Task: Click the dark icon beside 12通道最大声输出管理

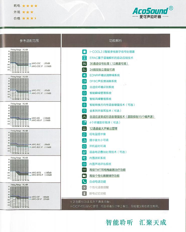Action: [84, 128]
